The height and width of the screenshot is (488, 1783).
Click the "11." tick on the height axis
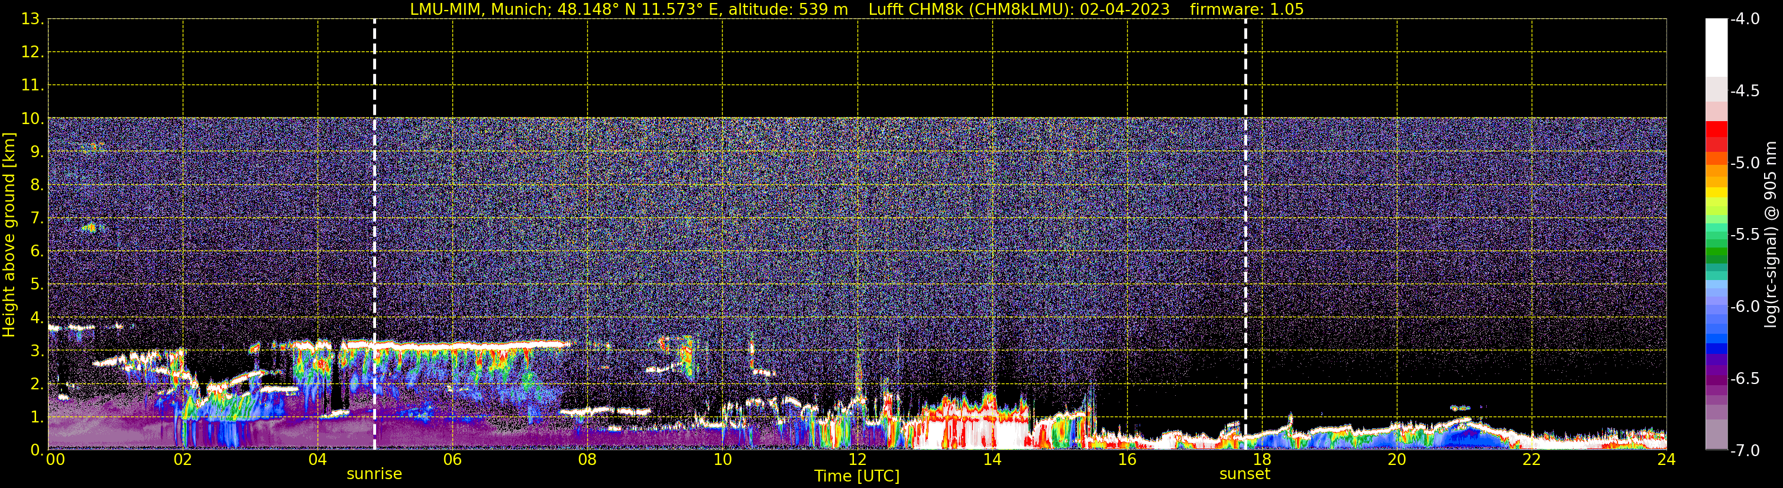(x=33, y=86)
